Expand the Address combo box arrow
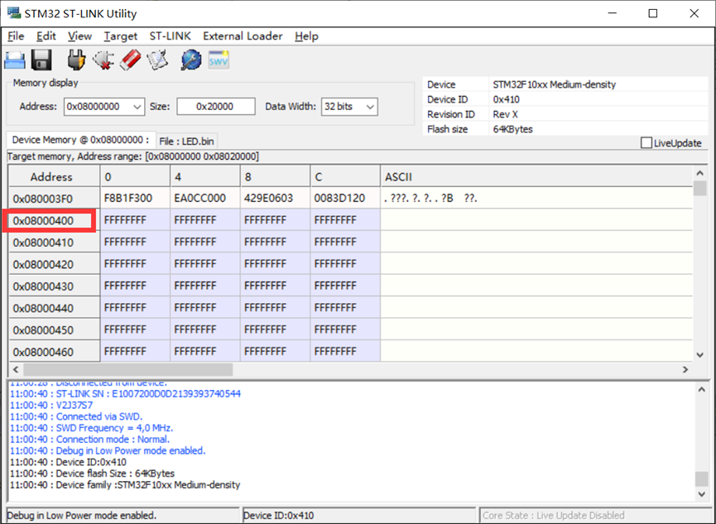The image size is (716, 524). (137, 107)
